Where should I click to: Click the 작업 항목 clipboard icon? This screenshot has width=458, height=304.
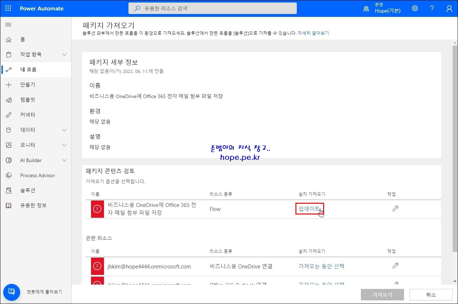pyautogui.click(x=9, y=55)
